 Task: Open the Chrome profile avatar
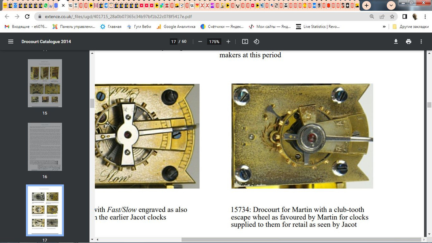415,17
